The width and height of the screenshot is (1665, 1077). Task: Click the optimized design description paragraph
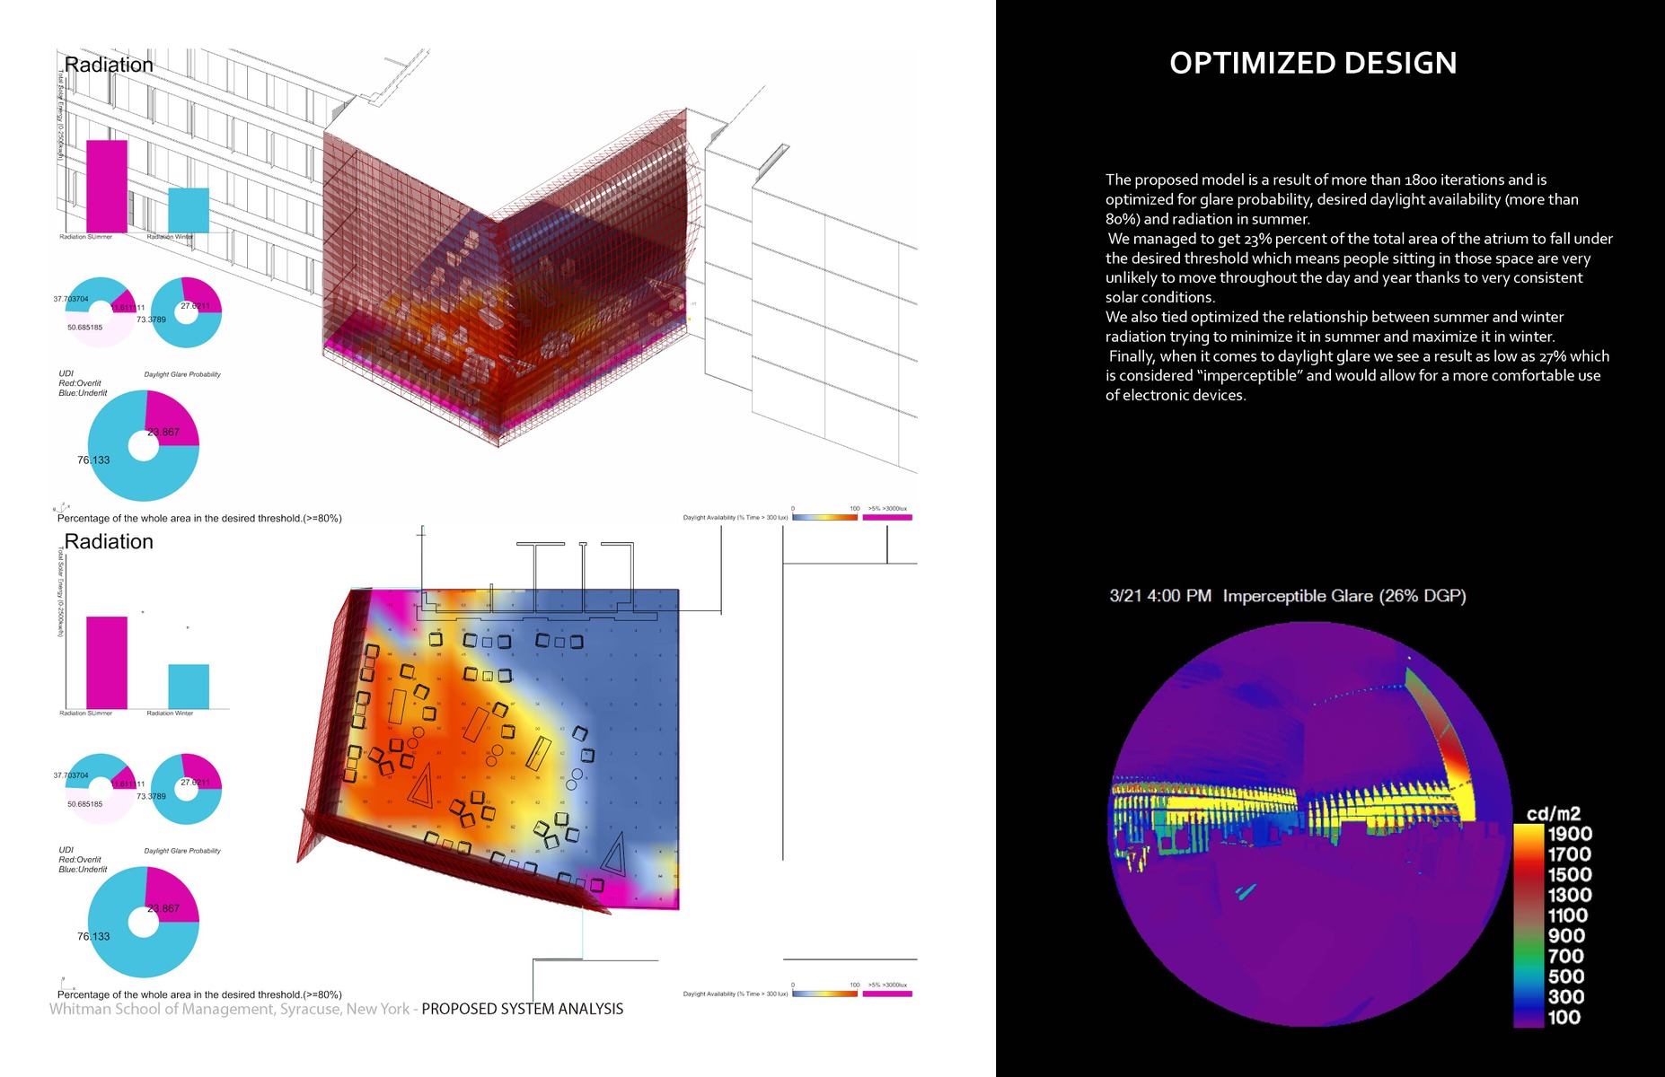click(x=1358, y=287)
